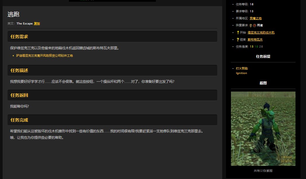Click the 任务返回 section header
Viewport: 306px width, 179px height.
(19, 95)
